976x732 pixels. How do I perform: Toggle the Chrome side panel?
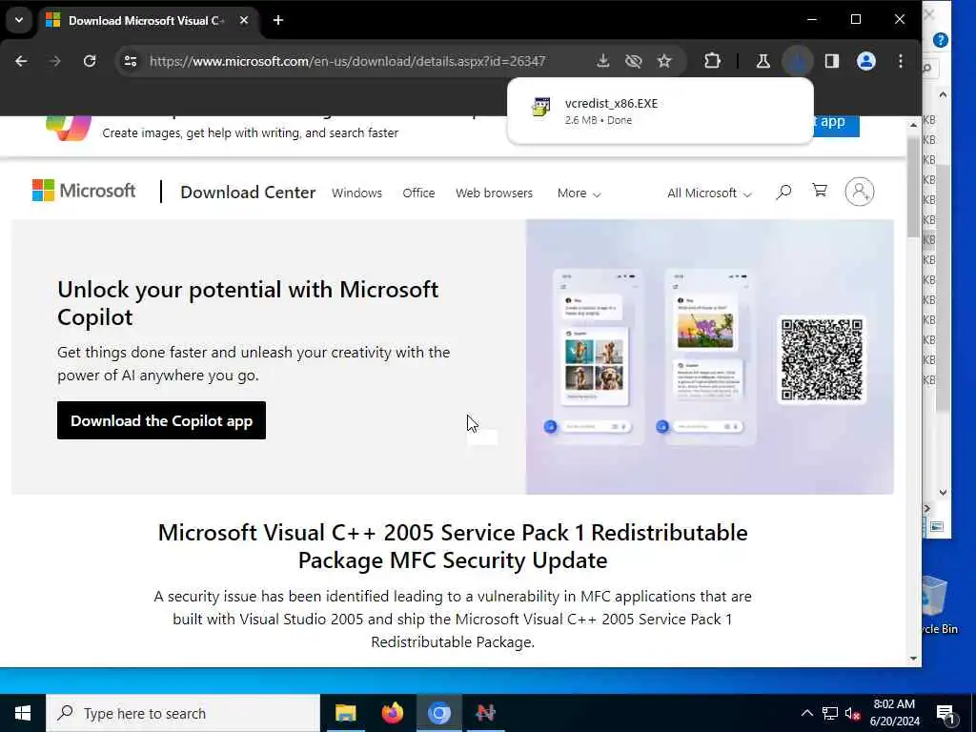pos(831,61)
